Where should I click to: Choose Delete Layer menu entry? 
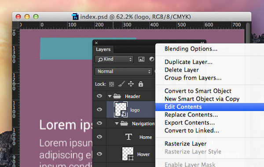coord(182,70)
